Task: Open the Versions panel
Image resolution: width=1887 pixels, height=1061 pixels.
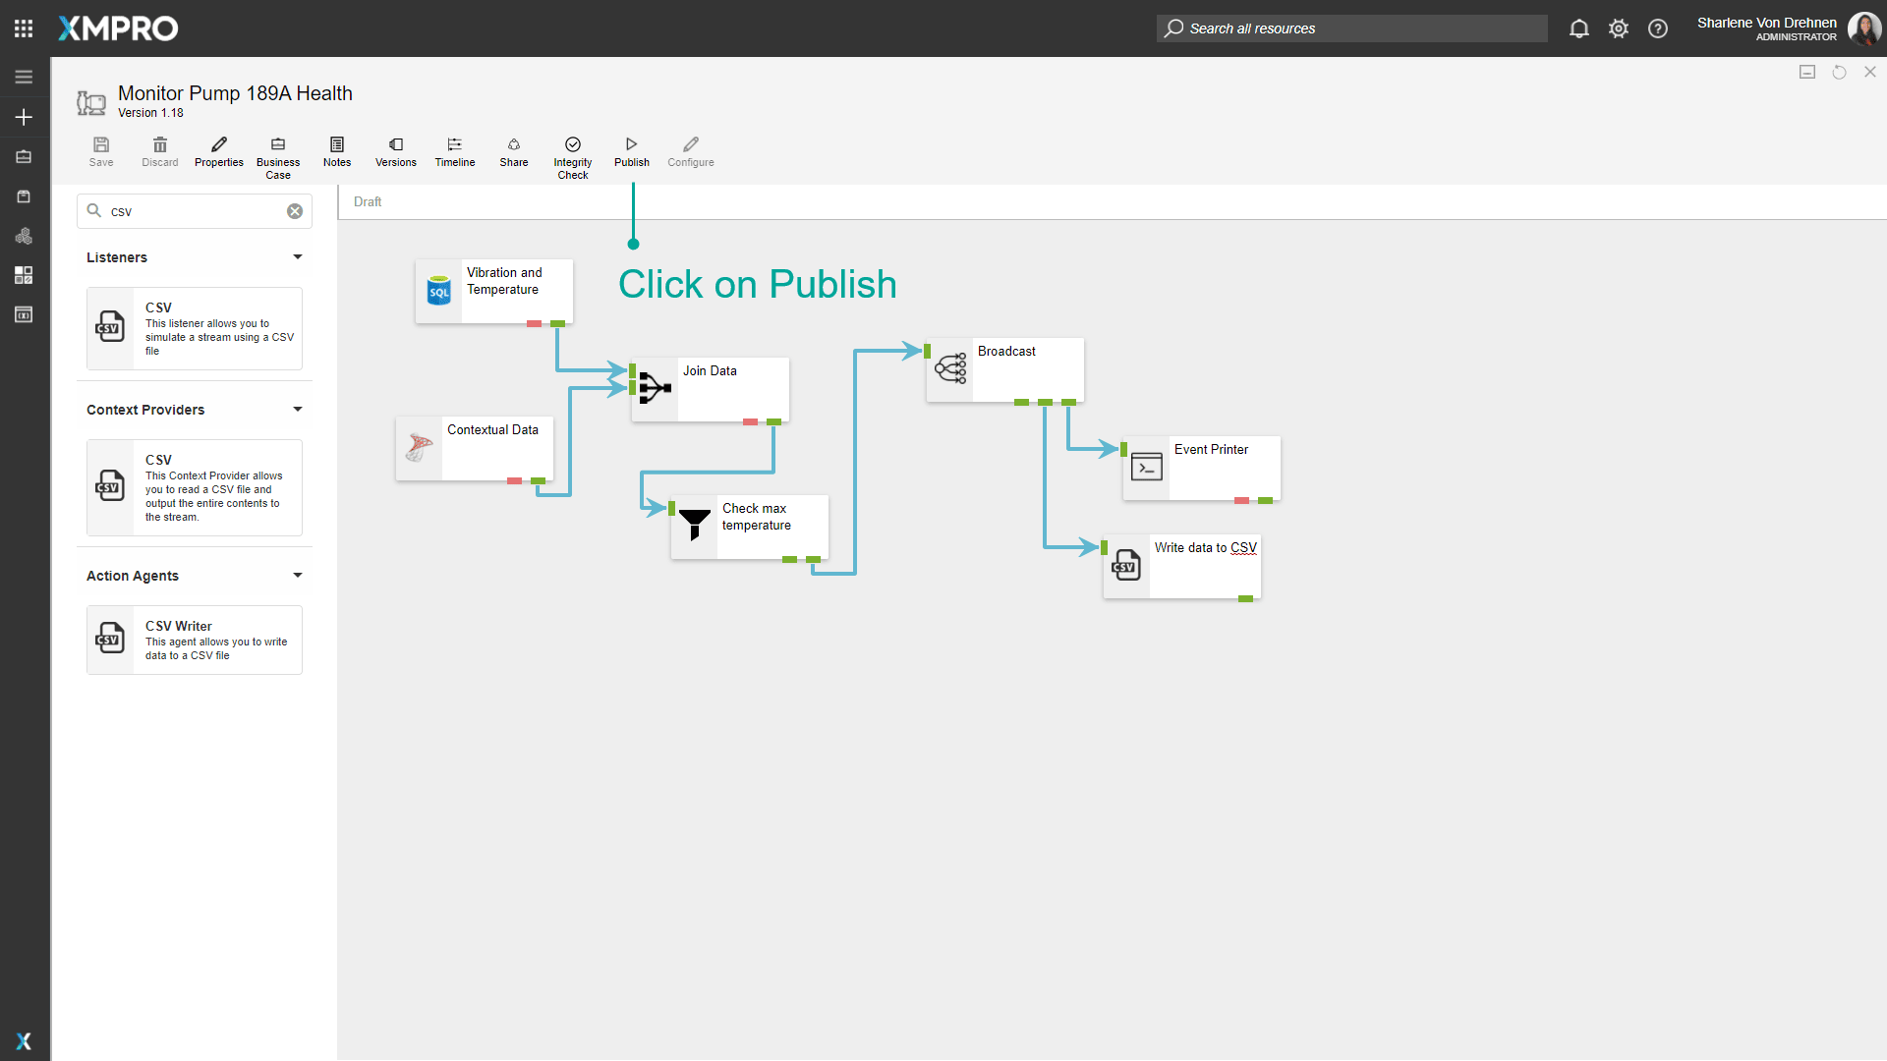Action: click(x=395, y=151)
